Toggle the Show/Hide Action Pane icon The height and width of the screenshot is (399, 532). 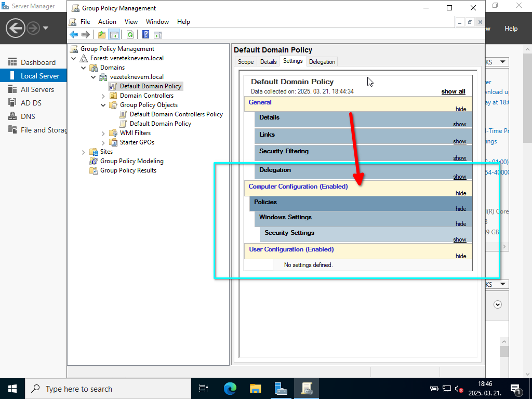point(158,35)
